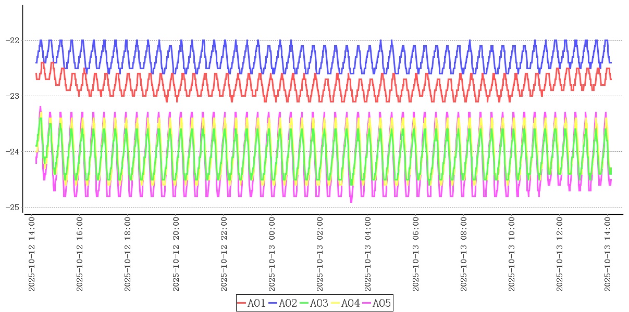Click the 2025-10-13 14:00 x-axis label
Image resolution: width=629 pixels, height=312 pixels.
608,254
